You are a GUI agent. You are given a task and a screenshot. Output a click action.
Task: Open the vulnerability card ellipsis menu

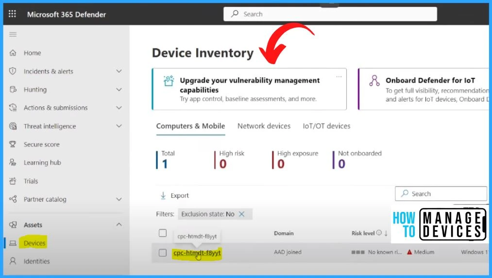click(339, 76)
